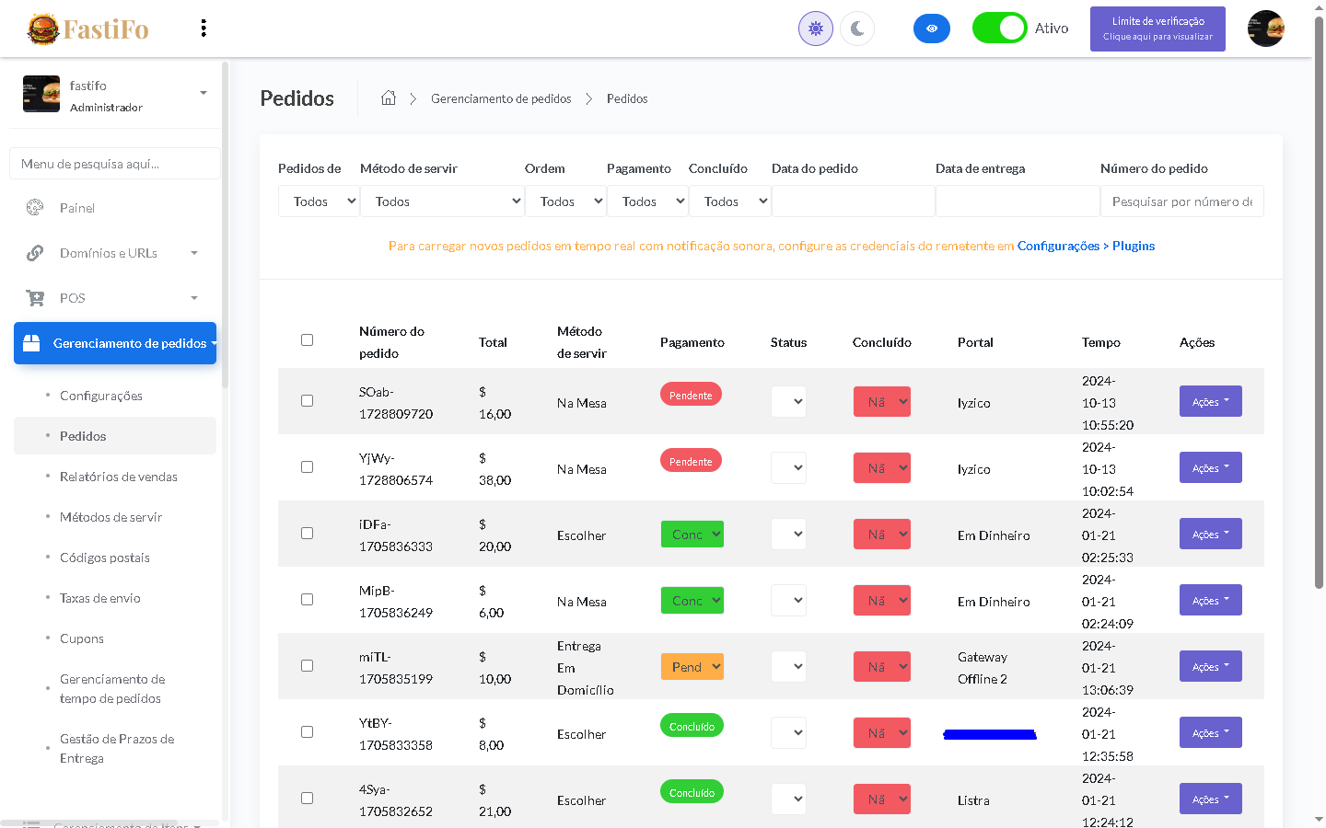Open the user profile avatar
1326x828 pixels.
coord(1265,29)
